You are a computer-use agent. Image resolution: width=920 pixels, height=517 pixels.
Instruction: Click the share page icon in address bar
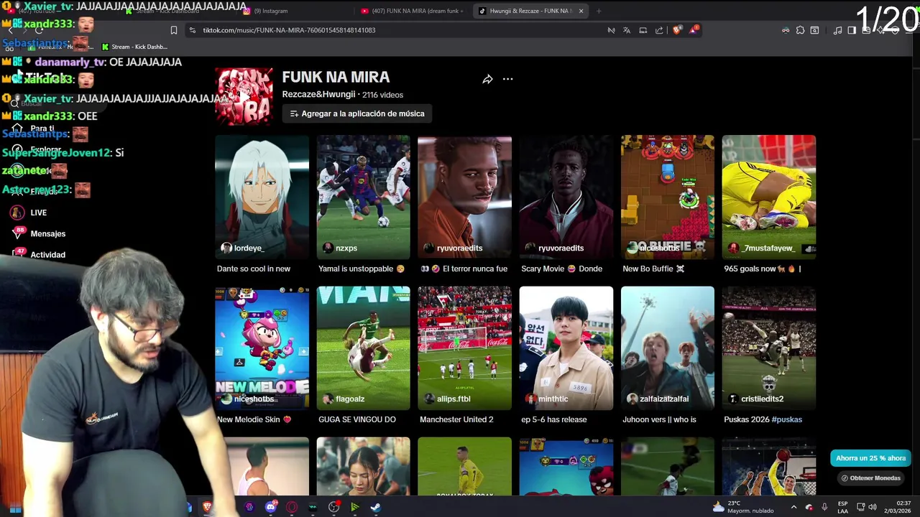tap(659, 30)
